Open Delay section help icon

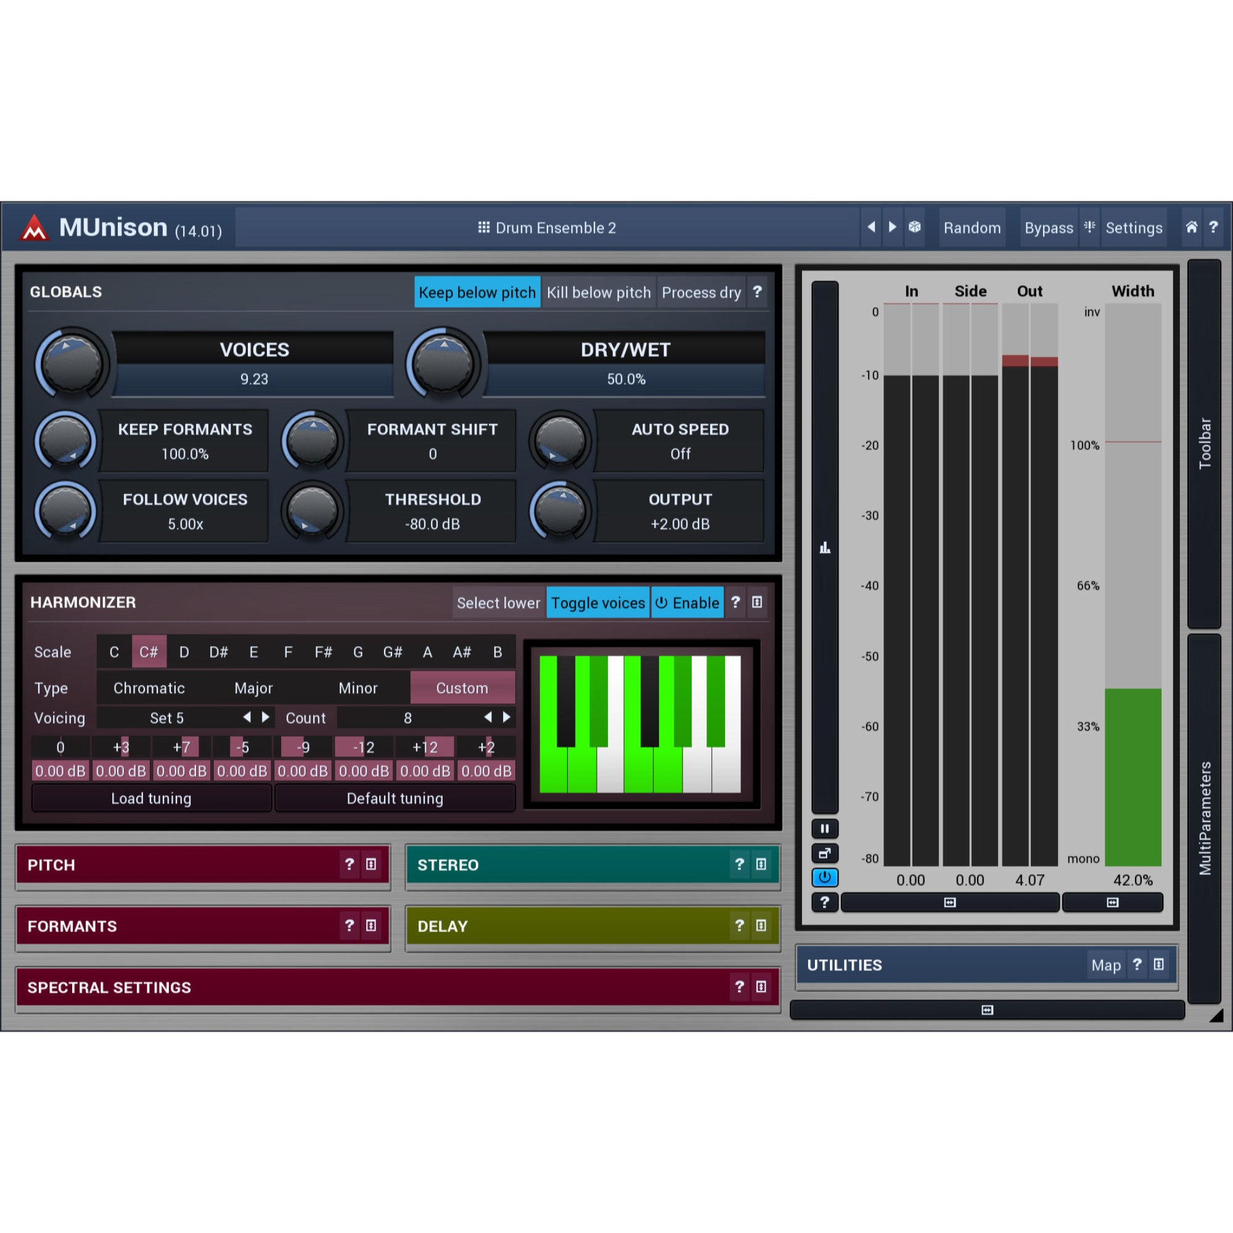coord(739,925)
